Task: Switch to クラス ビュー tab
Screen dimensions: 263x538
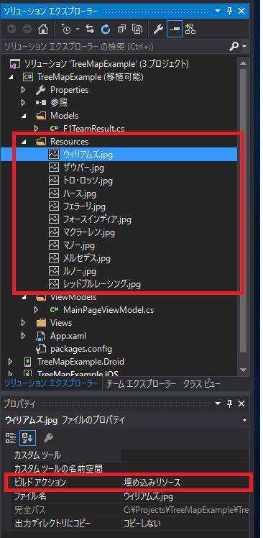Action: [202, 383]
